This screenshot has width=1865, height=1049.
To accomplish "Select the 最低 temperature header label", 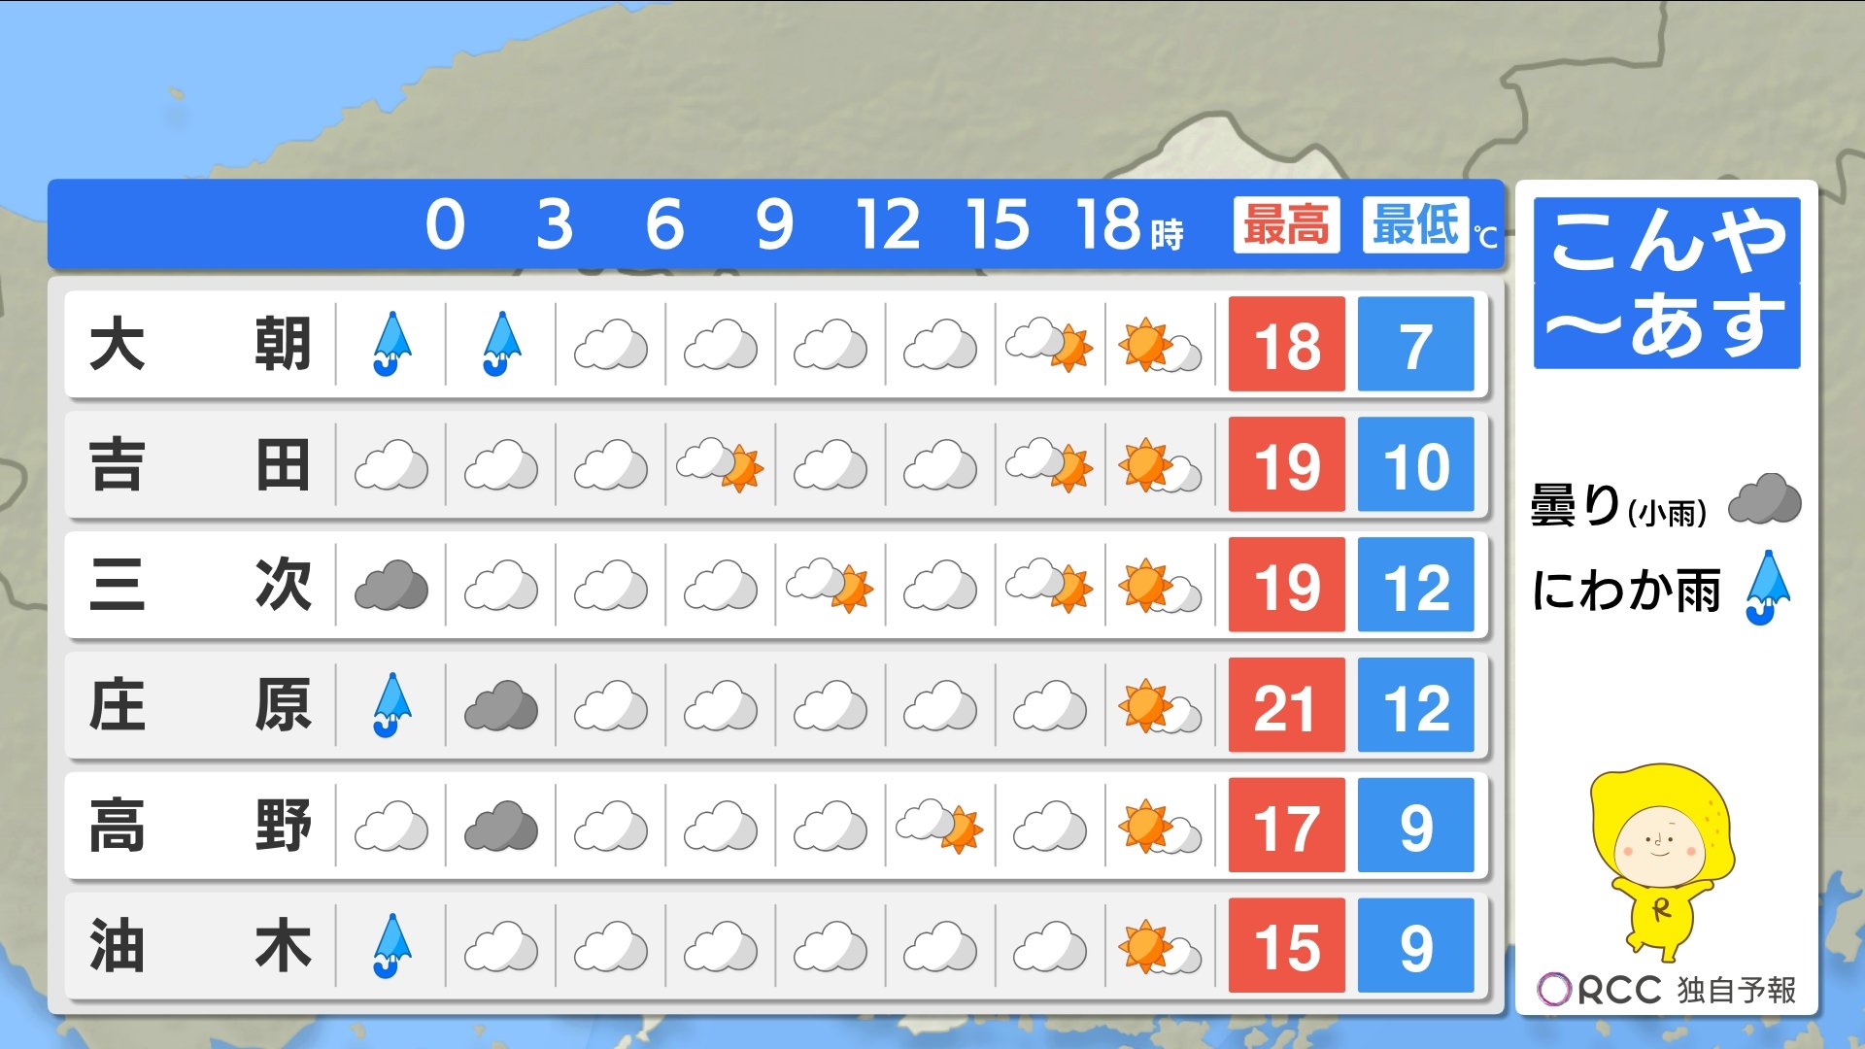I will tap(1415, 225).
